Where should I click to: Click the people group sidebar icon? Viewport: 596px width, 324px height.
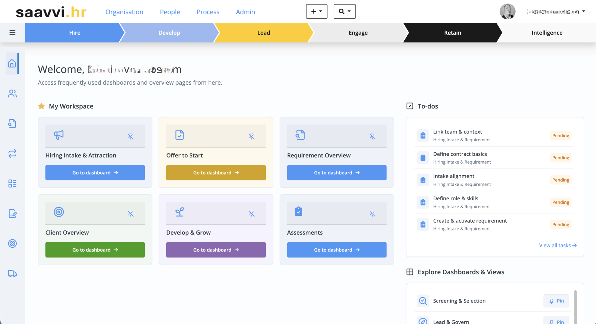[12, 94]
